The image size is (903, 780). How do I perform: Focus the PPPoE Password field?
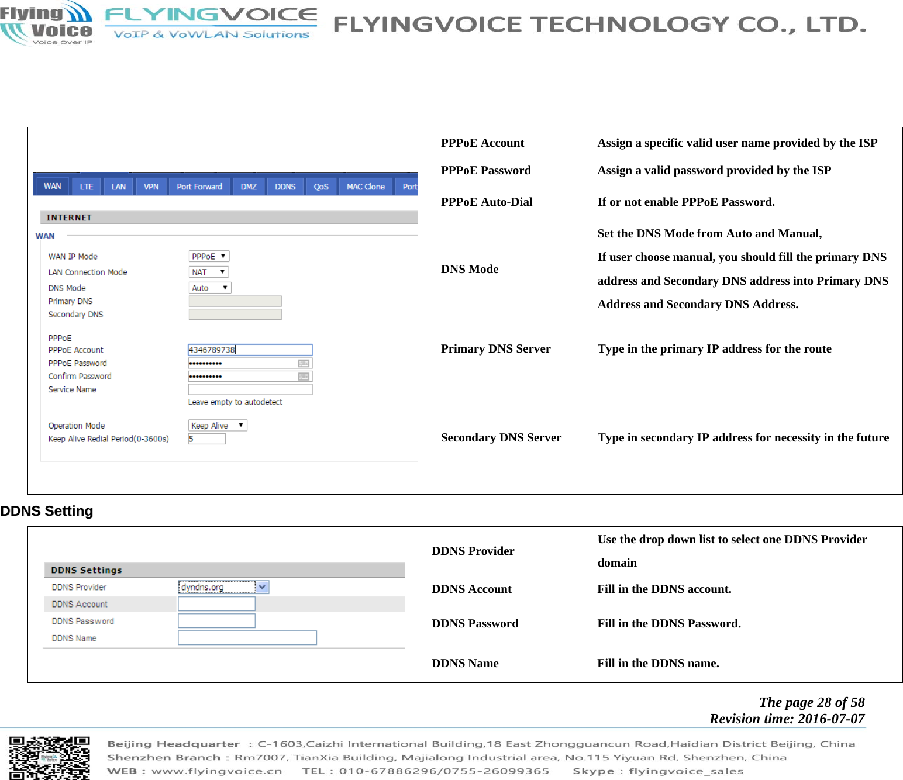(250, 363)
